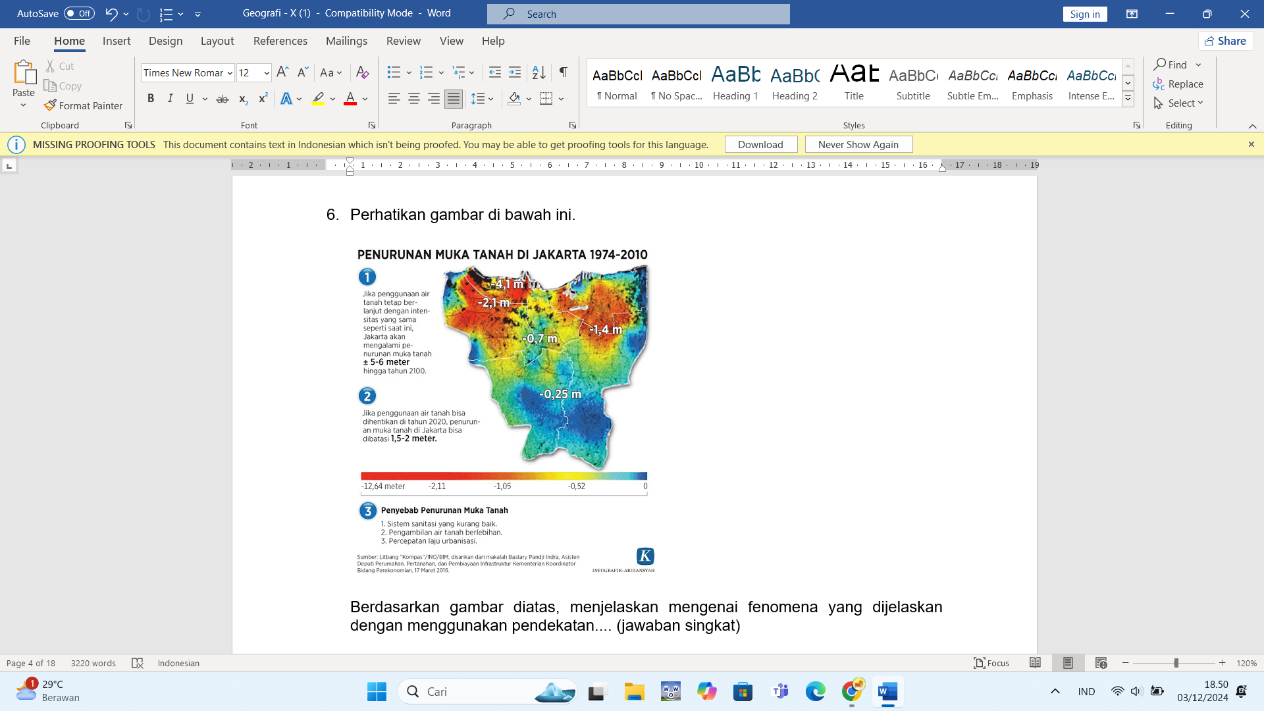The height and width of the screenshot is (711, 1264).
Task: Click the Clear All Formatting icon
Action: [x=362, y=72]
